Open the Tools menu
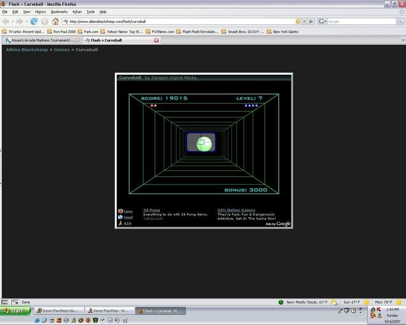Viewport: 406px width, 325px height. (x=90, y=12)
